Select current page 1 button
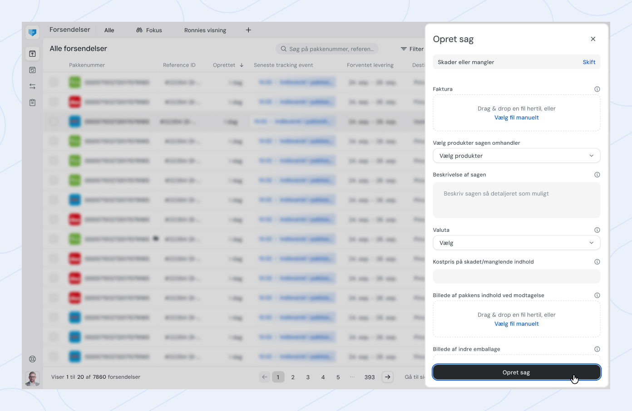Image resolution: width=632 pixels, height=411 pixels. (278, 377)
